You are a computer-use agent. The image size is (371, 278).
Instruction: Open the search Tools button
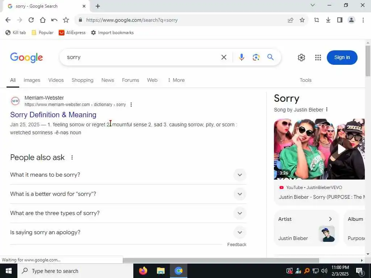(x=305, y=80)
